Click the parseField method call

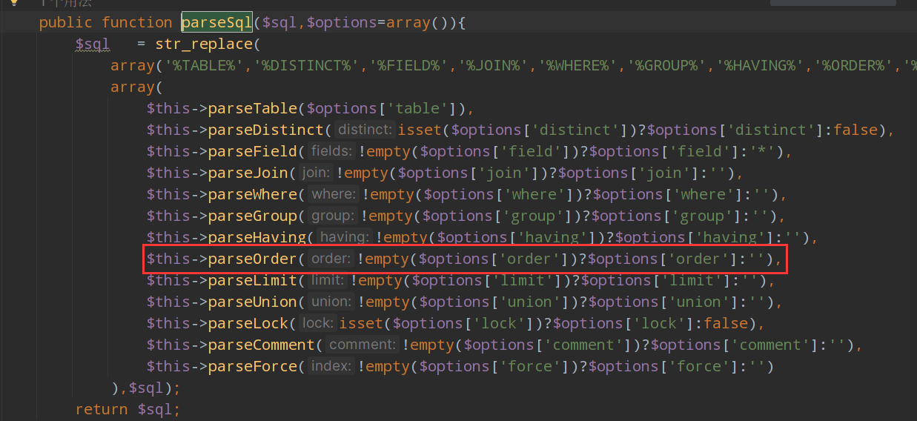[x=253, y=151]
